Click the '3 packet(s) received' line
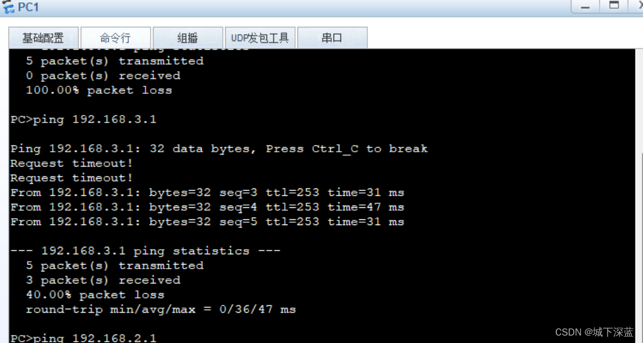This screenshot has width=643, height=343. [103, 281]
